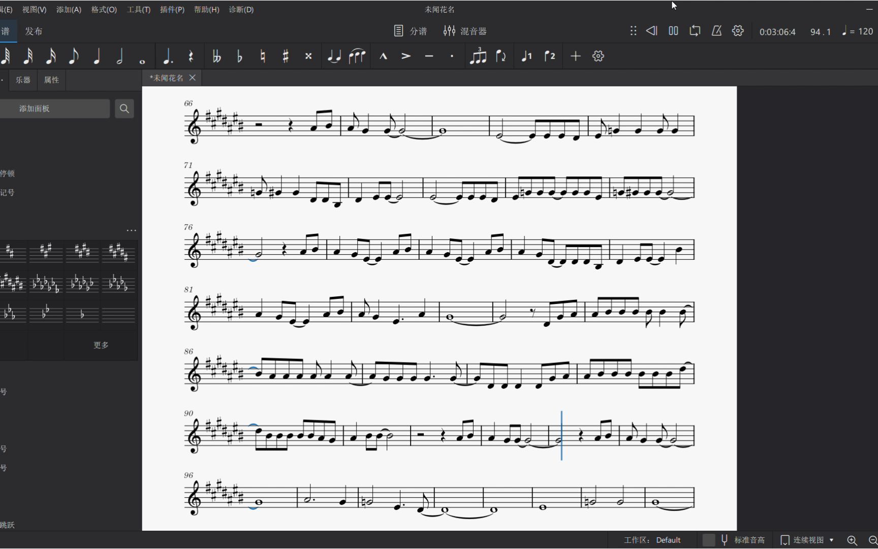Select the 32nd note duration
Viewport: 878px width, 549px height.
tap(28, 56)
